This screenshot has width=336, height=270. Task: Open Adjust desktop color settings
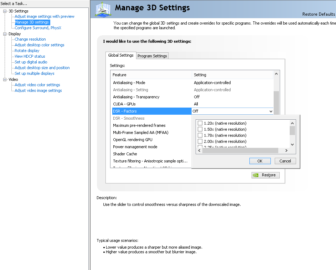coord(40,45)
